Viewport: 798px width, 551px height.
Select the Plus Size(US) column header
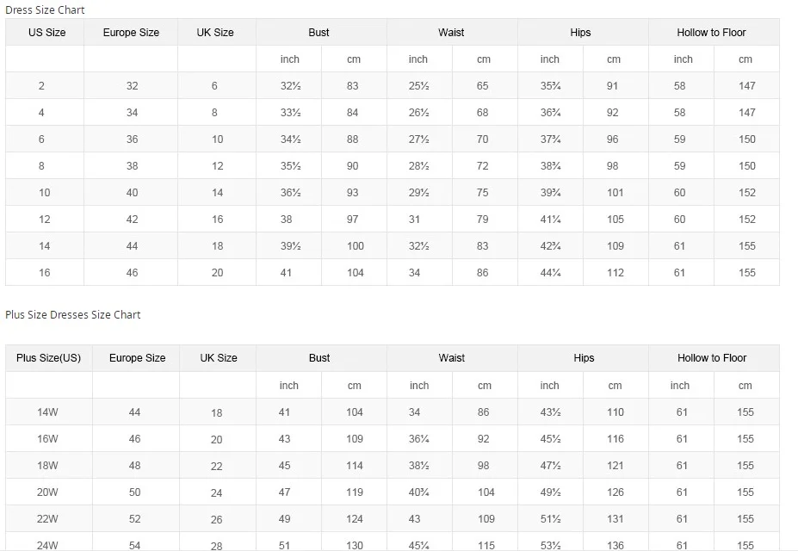click(48, 358)
